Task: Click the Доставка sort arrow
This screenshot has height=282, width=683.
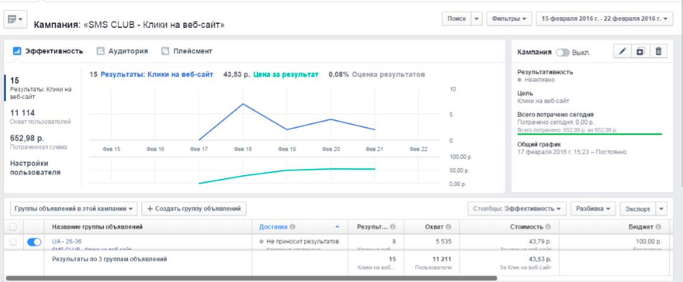Action: (x=337, y=227)
